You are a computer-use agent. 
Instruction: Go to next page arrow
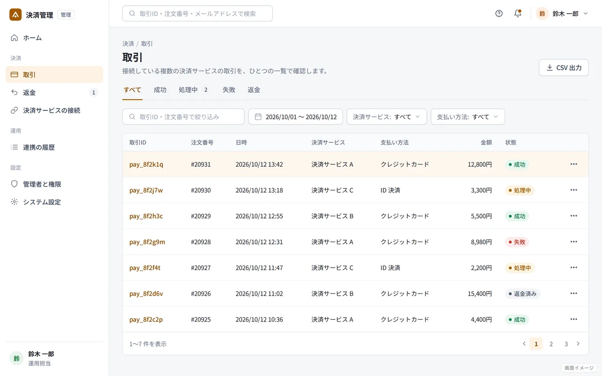coord(578,344)
